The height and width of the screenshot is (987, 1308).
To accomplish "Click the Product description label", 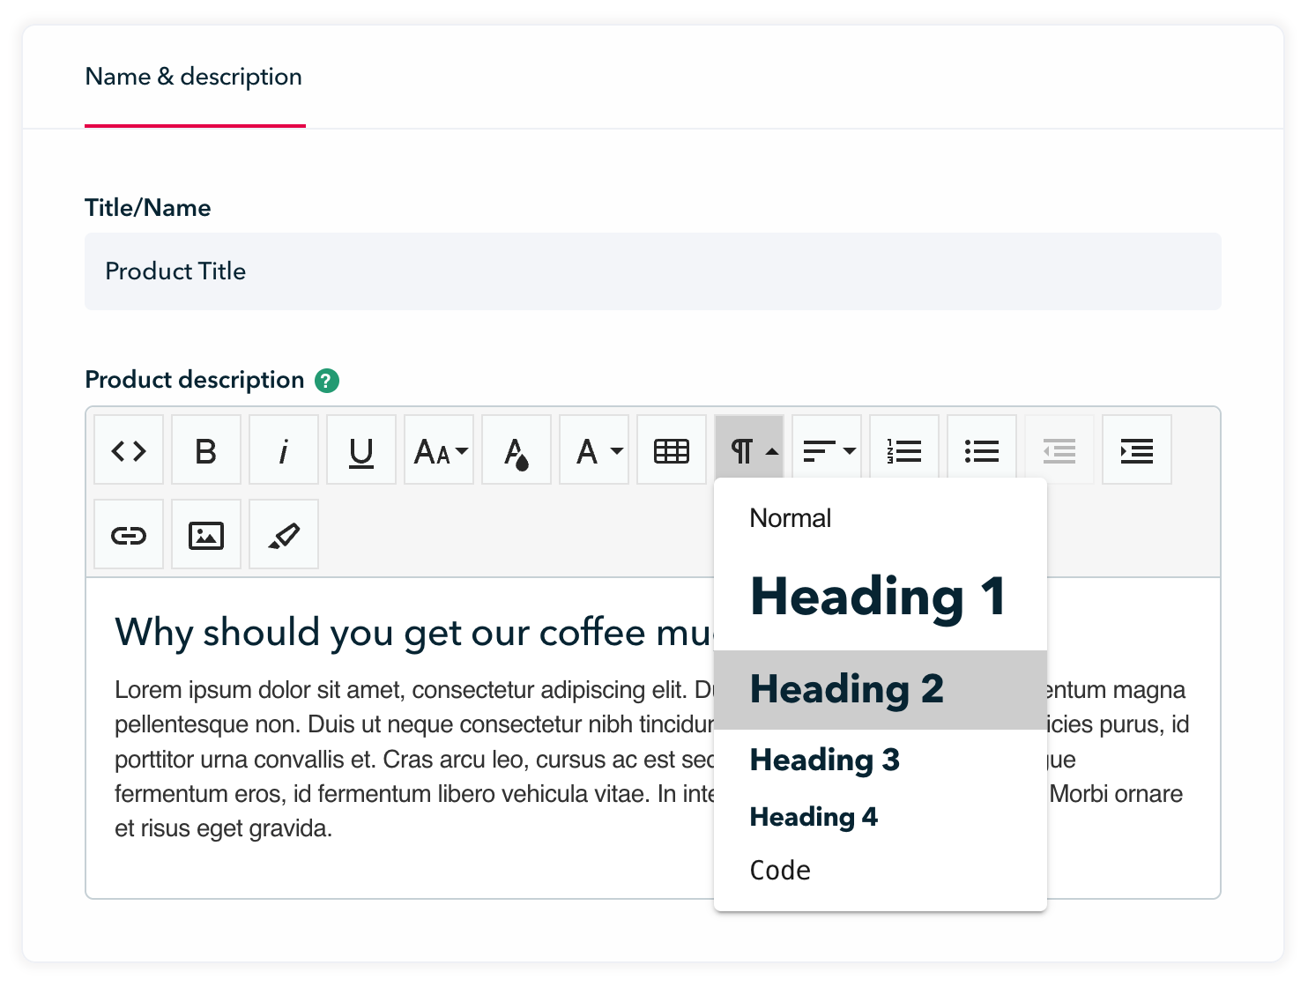I will click(194, 380).
